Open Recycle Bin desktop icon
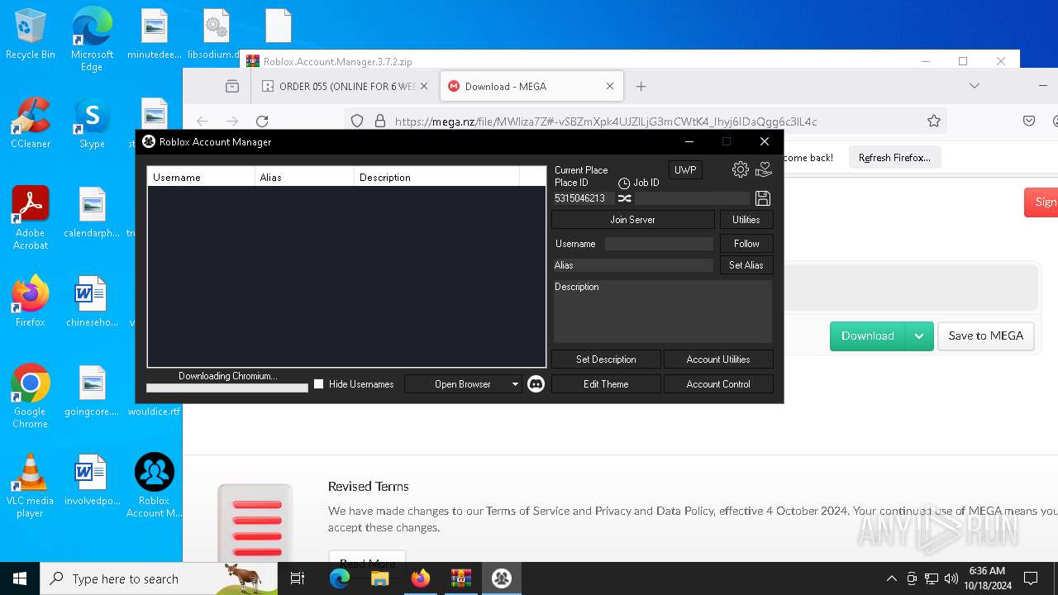 tap(31, 35)
